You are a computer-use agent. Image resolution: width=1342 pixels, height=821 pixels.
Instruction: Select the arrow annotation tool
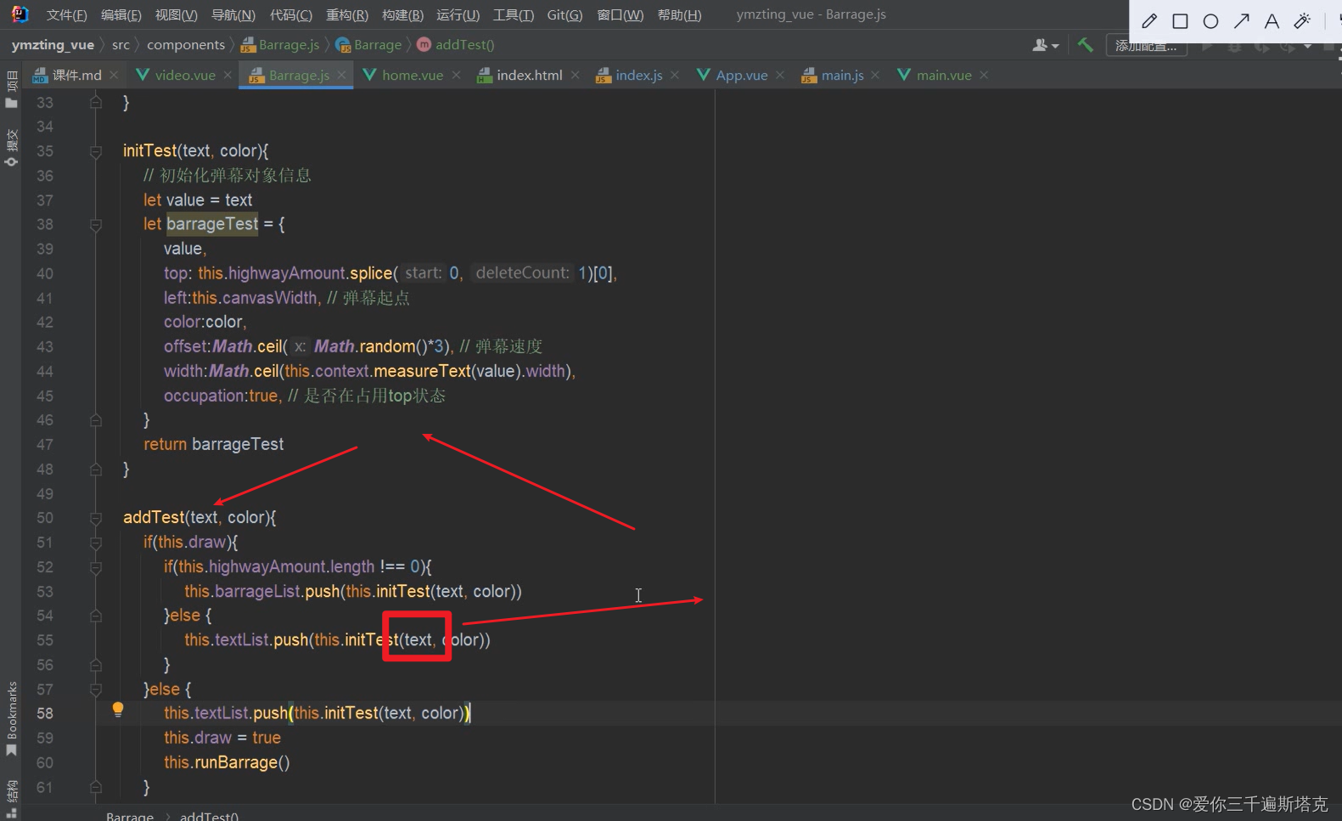pos(1241,21)
